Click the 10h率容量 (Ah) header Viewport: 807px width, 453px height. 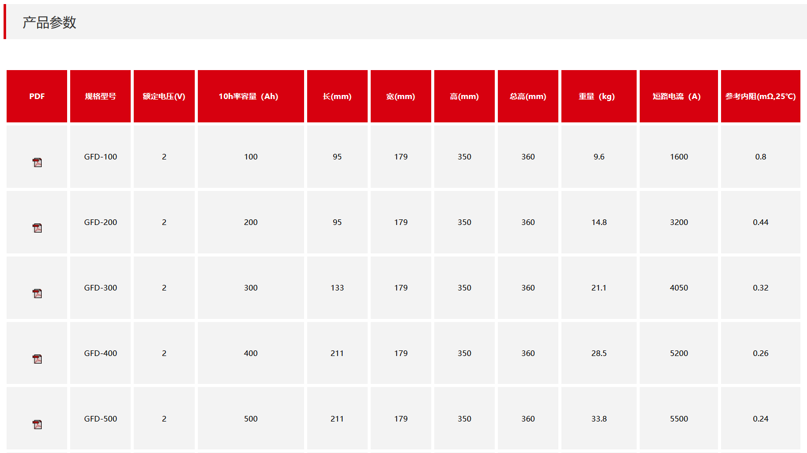coord(249,96)
